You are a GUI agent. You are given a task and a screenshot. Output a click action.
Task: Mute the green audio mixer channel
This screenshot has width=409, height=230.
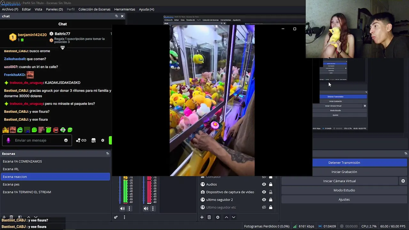[x=122, y=209]
